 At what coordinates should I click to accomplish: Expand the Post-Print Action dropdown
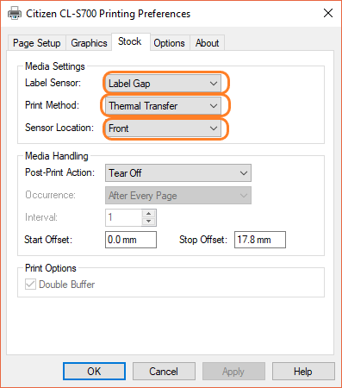pyautogui.click(x=178, y=173)
